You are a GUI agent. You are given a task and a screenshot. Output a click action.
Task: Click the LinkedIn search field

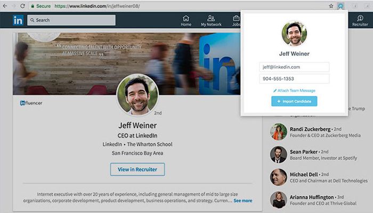[71, 20]
